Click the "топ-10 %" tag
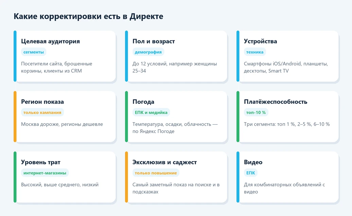The image size is (352, 216). click(256, 113)
